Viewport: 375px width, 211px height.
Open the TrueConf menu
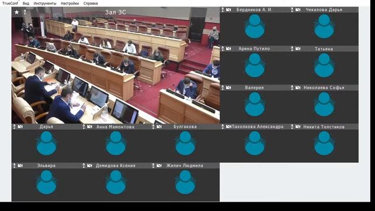coord(10,4)
